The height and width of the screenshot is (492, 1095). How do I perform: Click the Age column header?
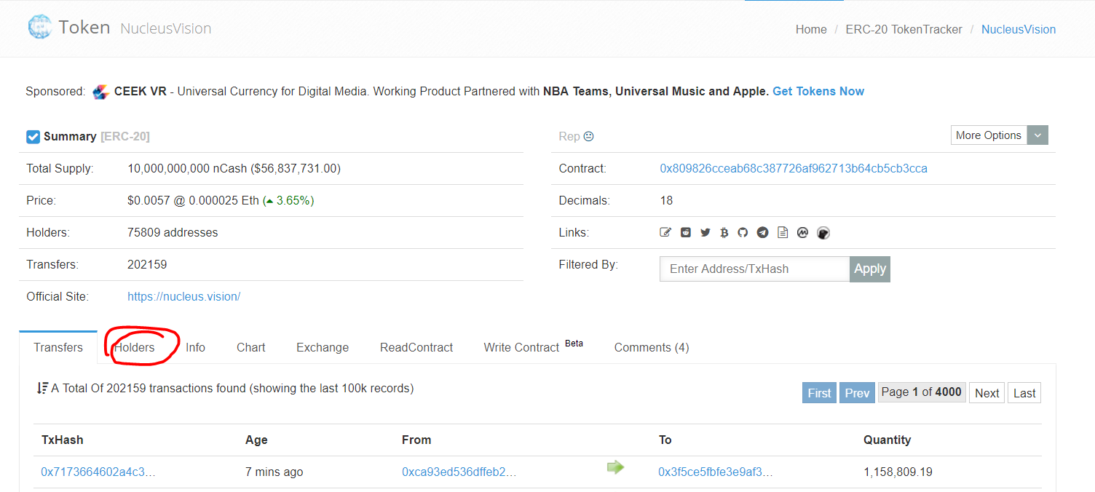256,440
